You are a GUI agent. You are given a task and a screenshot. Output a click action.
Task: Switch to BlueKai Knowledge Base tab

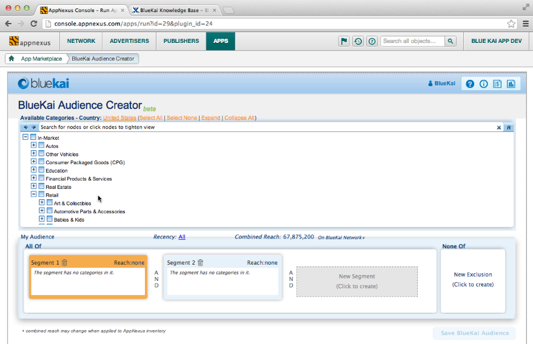(x=174, y=10)
